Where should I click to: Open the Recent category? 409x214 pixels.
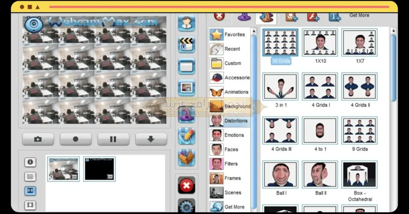point(230,49)
